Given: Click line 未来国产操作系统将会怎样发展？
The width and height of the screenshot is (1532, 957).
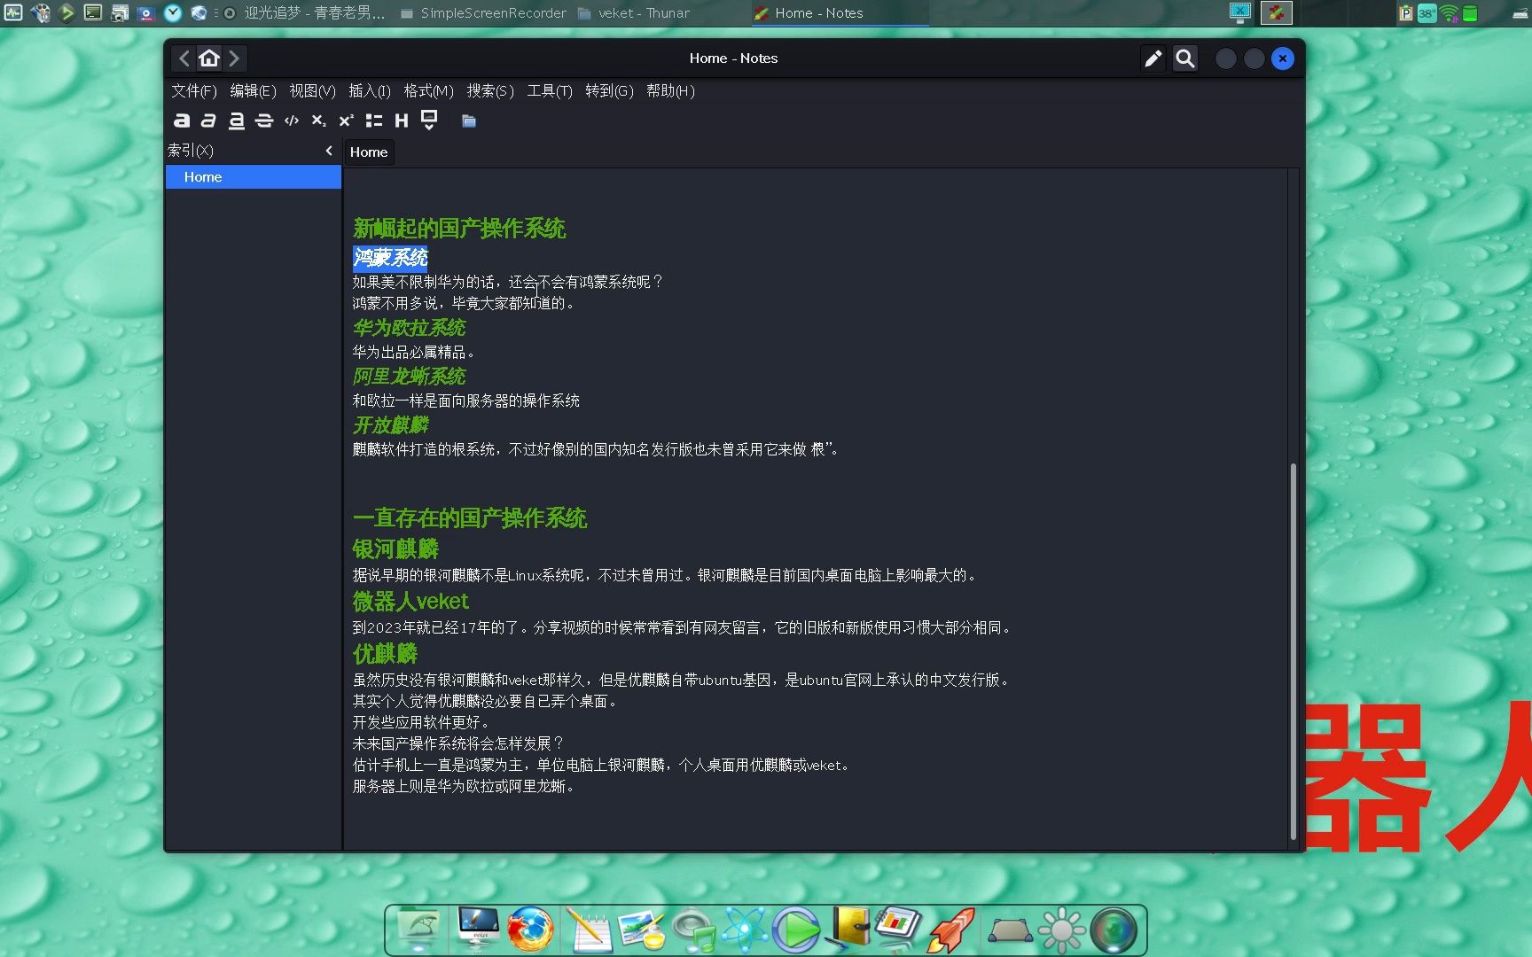Looking at the screenshot, I should [x=458, y=743].
